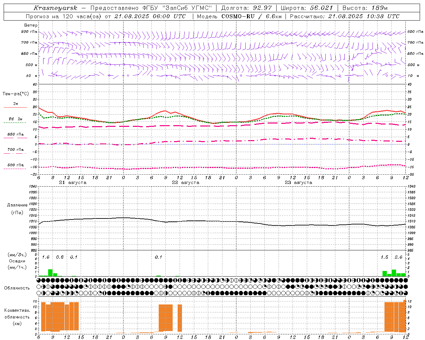425x340 pixels.
Task: Click the 22 августа date label
Action: (186, 183)
